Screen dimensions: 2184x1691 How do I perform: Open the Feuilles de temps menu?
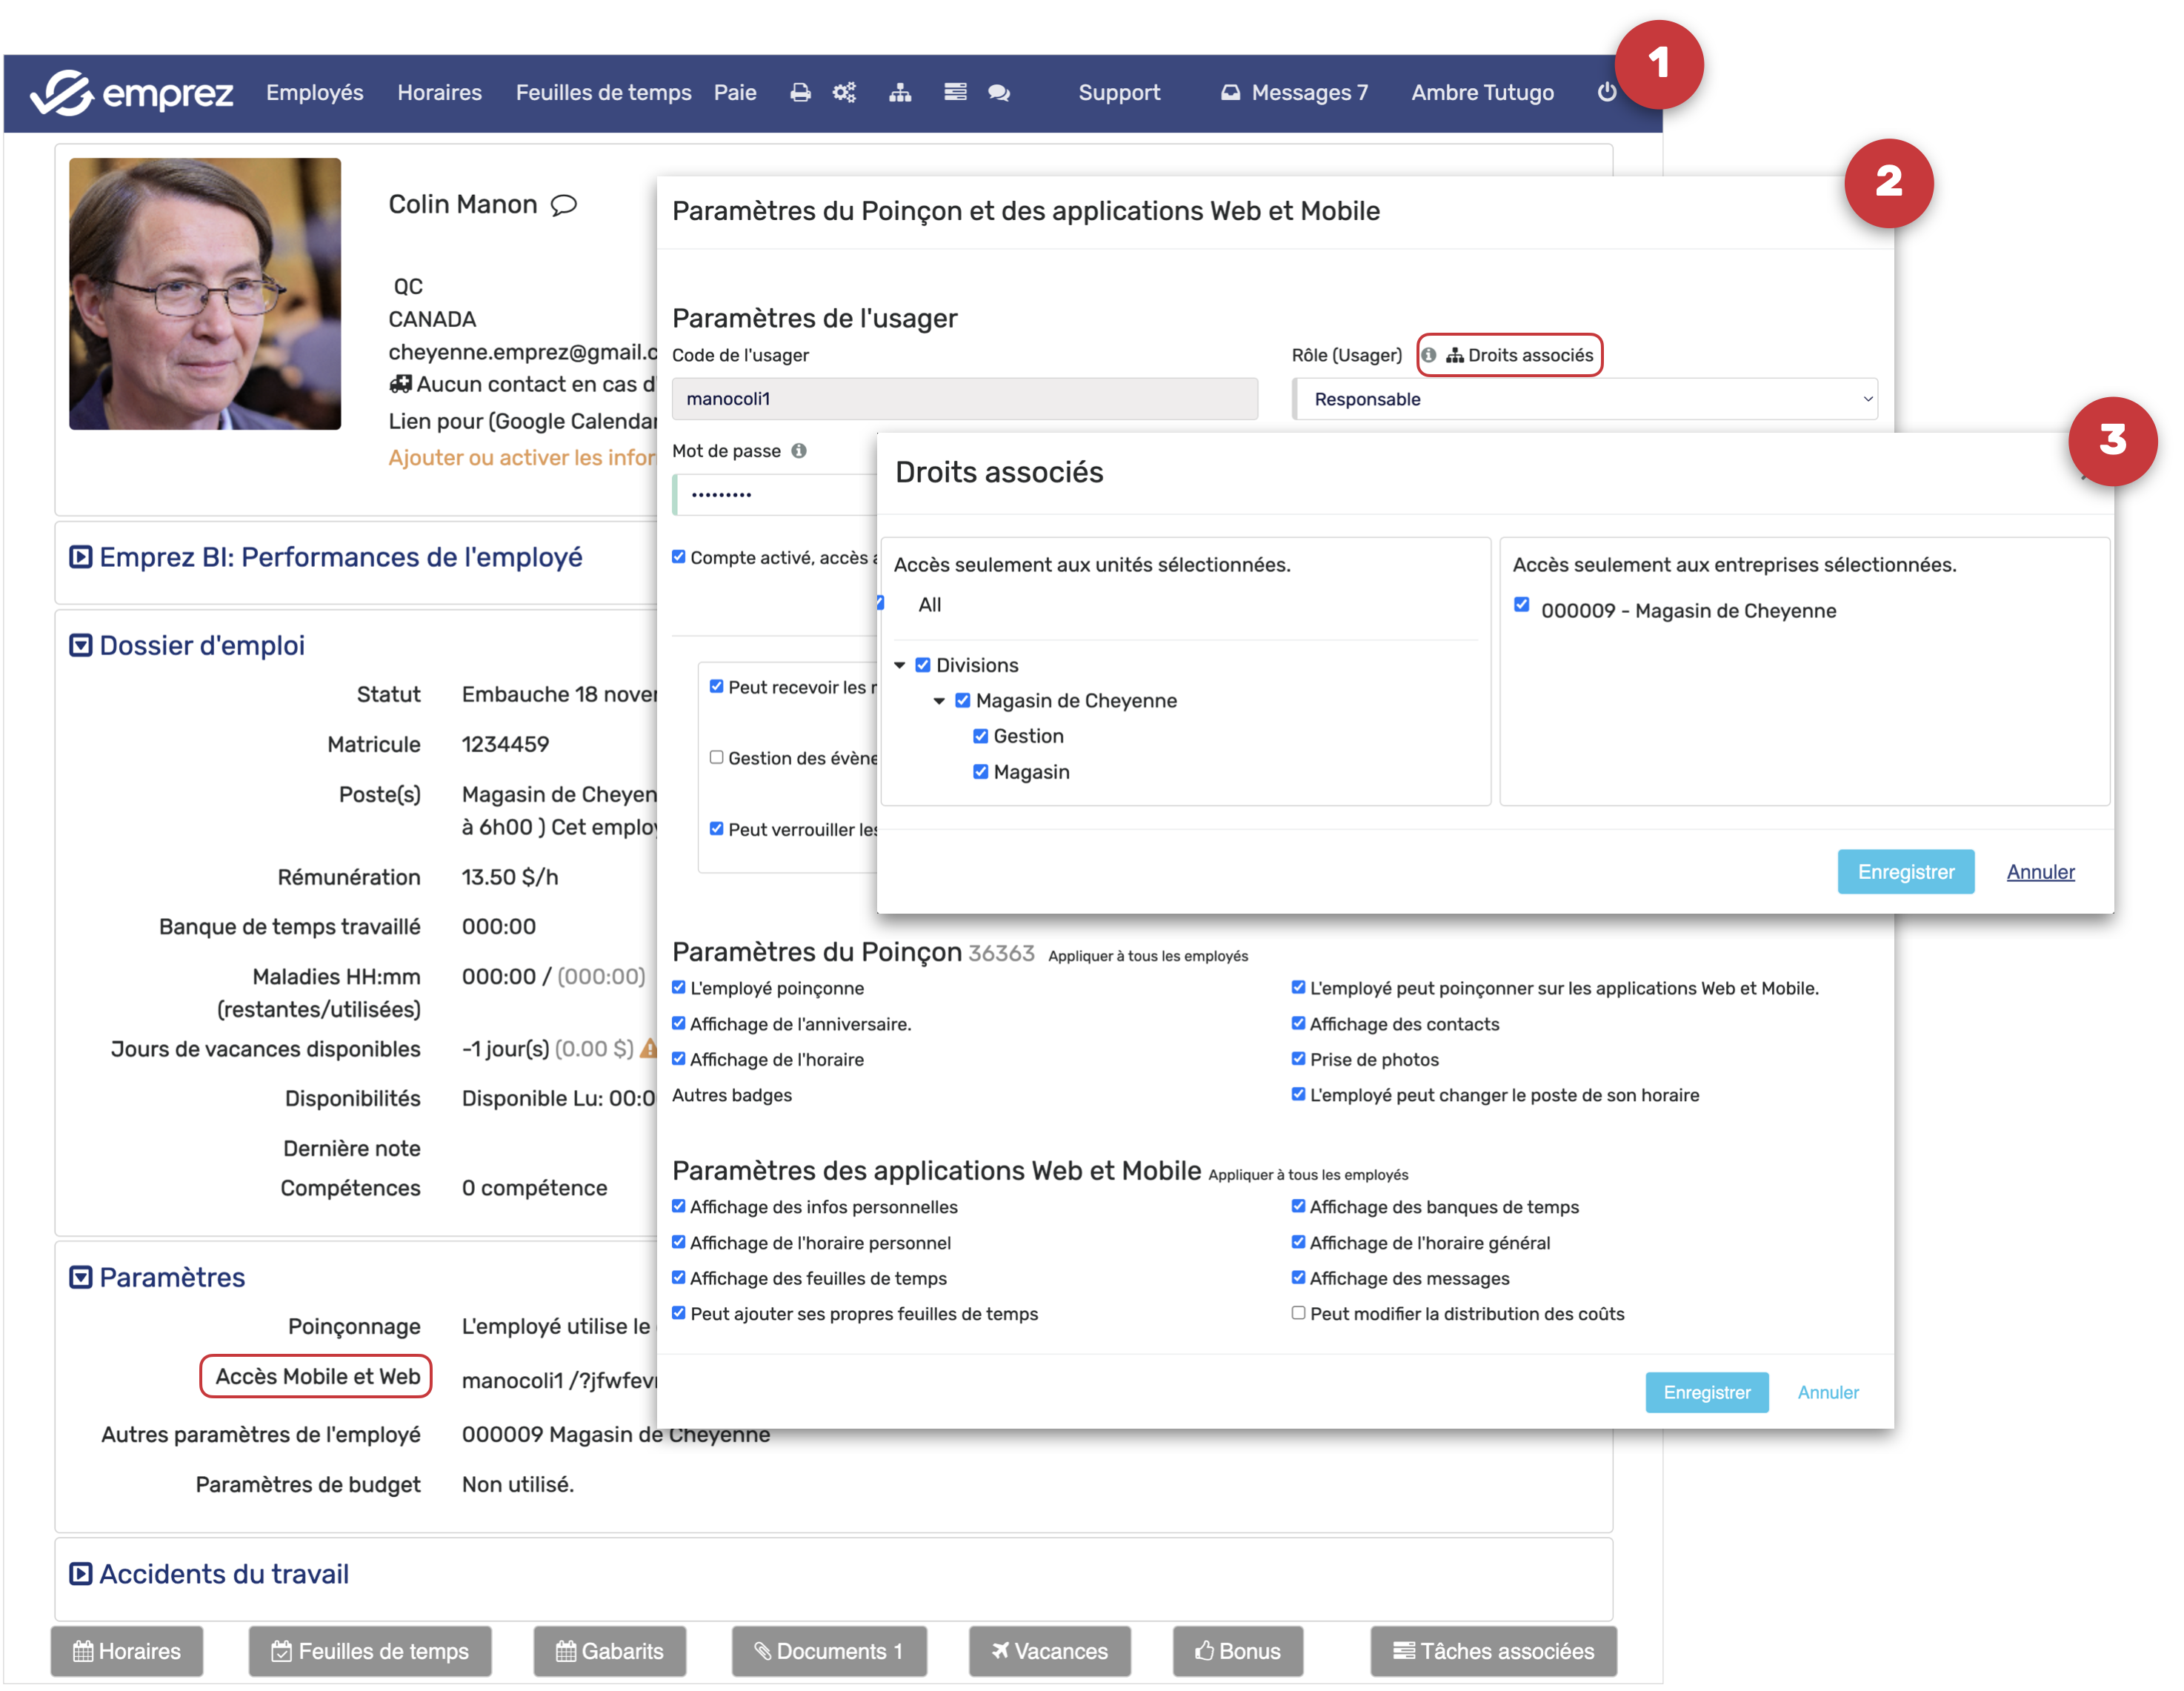tap(603, 93)
